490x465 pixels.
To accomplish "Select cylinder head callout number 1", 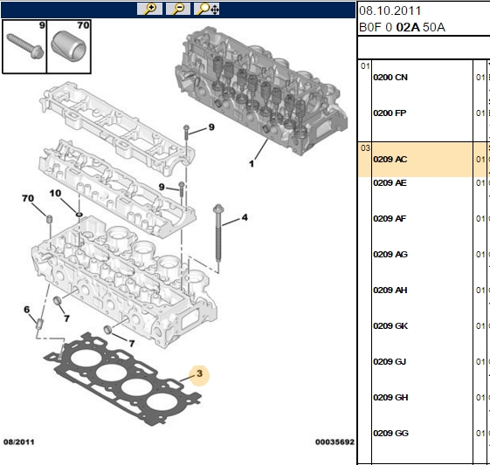I will 252,163.
